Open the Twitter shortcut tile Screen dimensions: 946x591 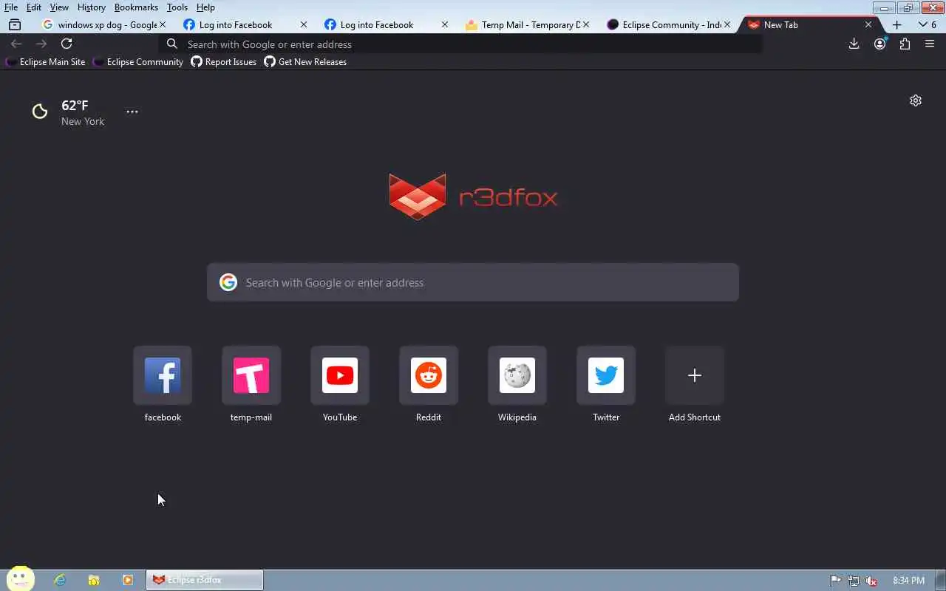pos(606,375)
